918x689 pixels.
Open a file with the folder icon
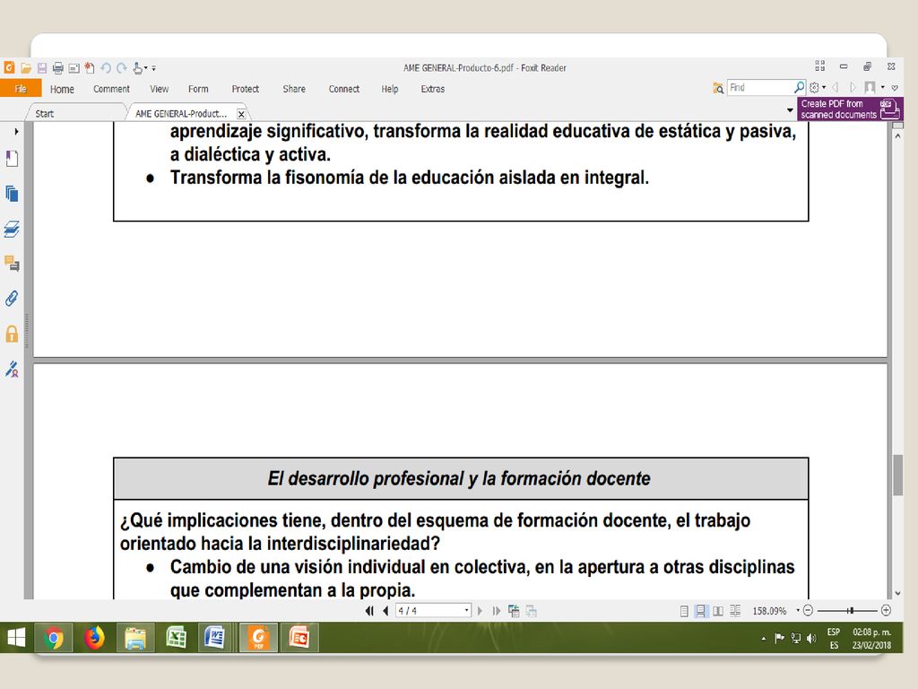26,68
